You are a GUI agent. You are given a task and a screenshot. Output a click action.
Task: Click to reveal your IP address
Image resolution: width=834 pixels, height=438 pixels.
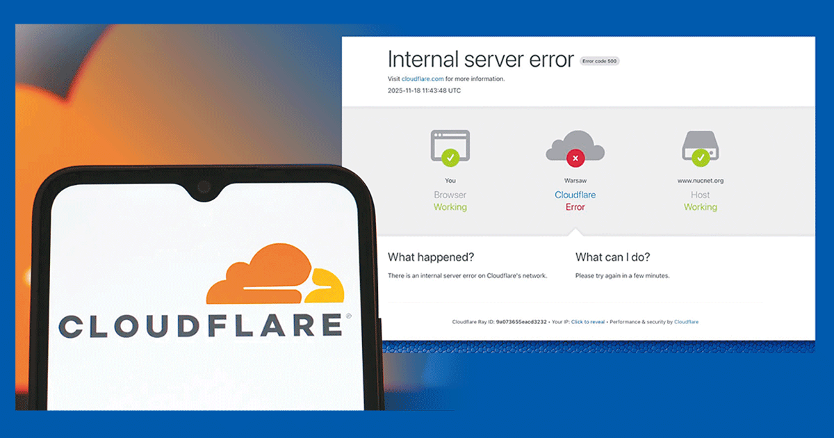(x=588, y=322)
